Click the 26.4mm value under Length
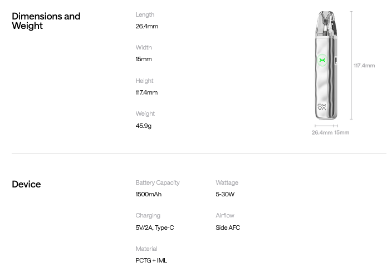Image resolution: width=387 pixels, height=272 pixels. tap(146, 26)
